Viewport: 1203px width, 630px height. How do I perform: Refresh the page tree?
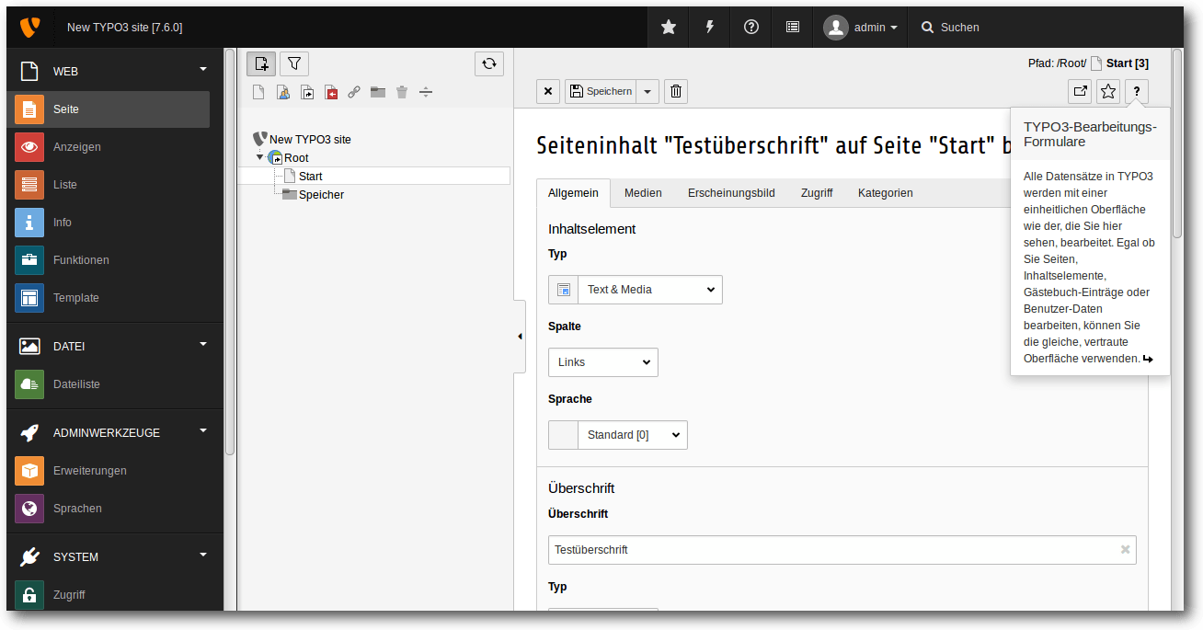489,63
